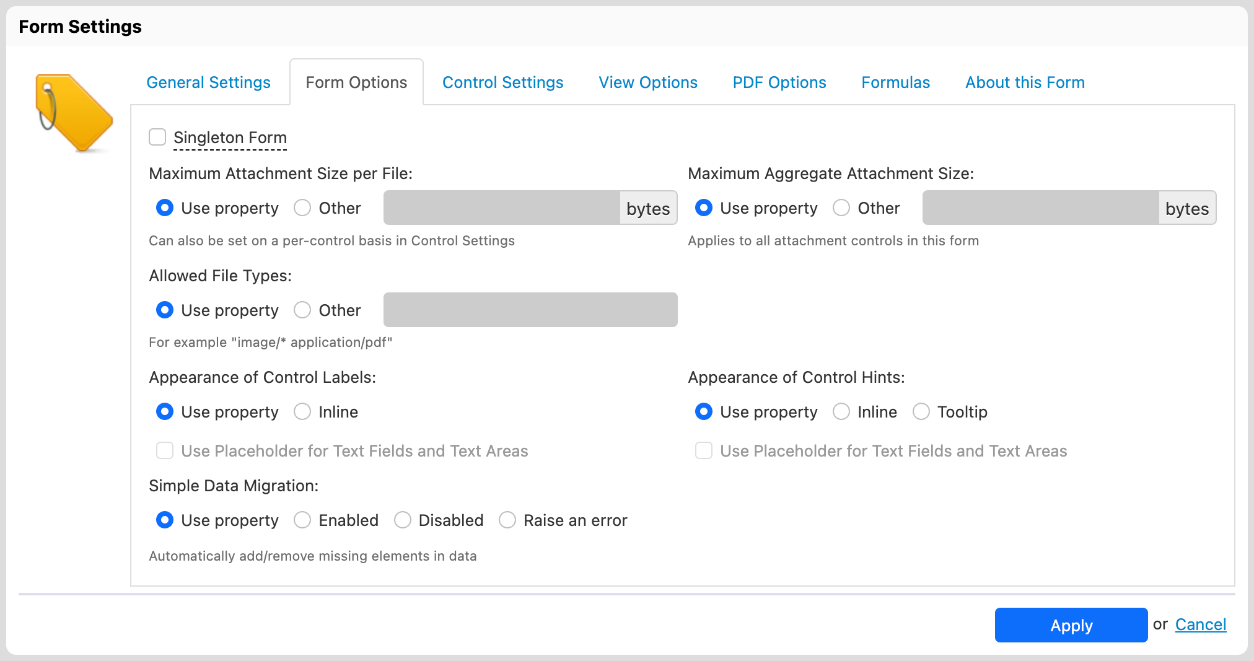Enable the Singleton Form checkbox
The image size is (1254, 661).
pos(157,137)
